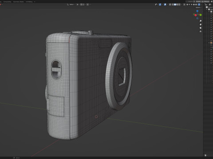Click the green Y axis on navigation gizmo
The image size is (213, 159).
pyautogui.click(x=201, y=15)
